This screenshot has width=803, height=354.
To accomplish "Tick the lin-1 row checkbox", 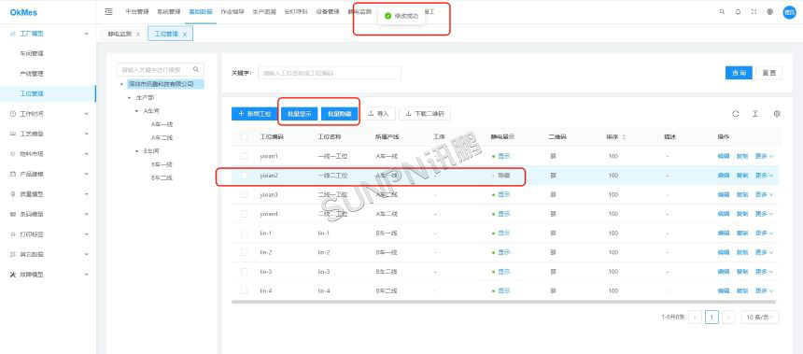I will [x=244, y=233].
